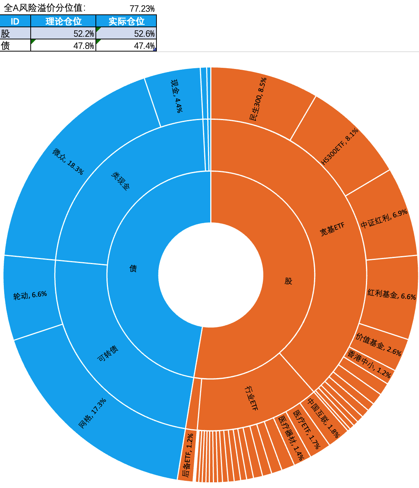Click the 现金, 4.4% chart segment
419x488 pixels.
176,96
